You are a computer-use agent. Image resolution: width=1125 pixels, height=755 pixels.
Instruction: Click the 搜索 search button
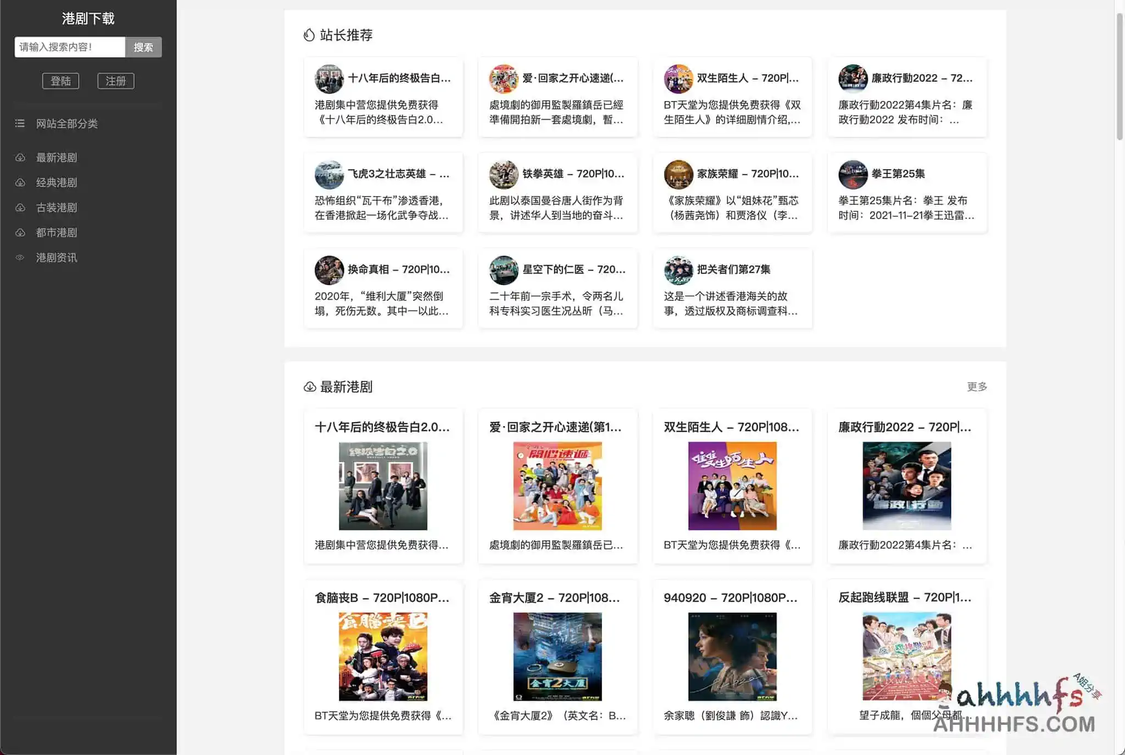[143, 47]
